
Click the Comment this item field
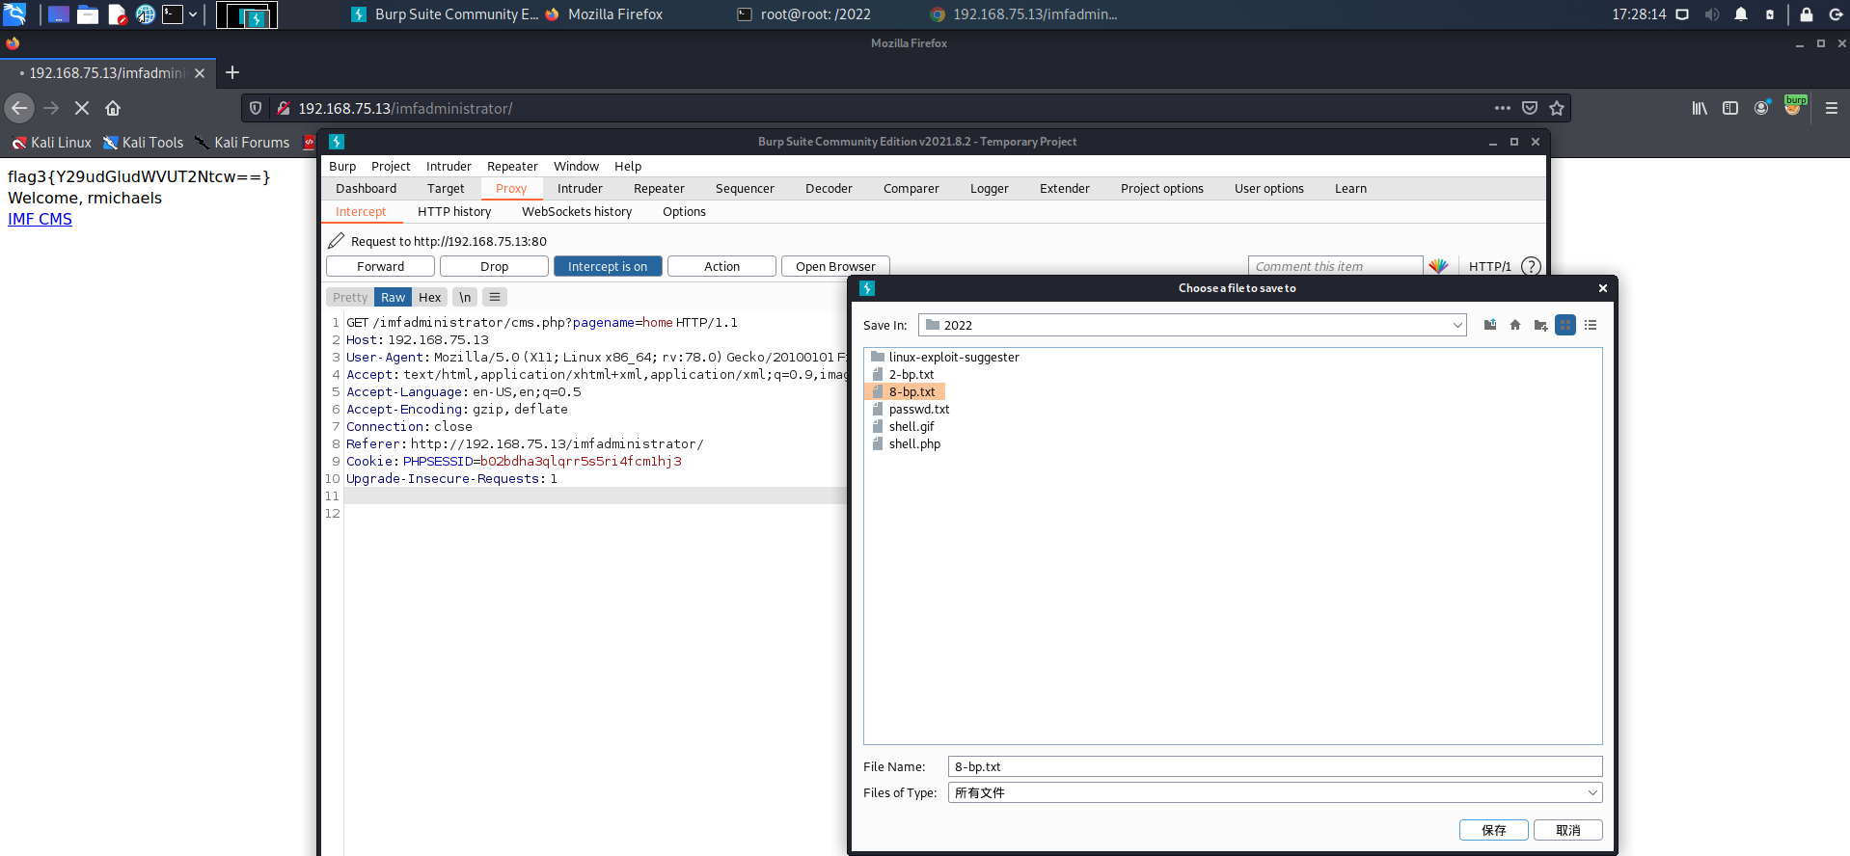tap(1335, 266)
